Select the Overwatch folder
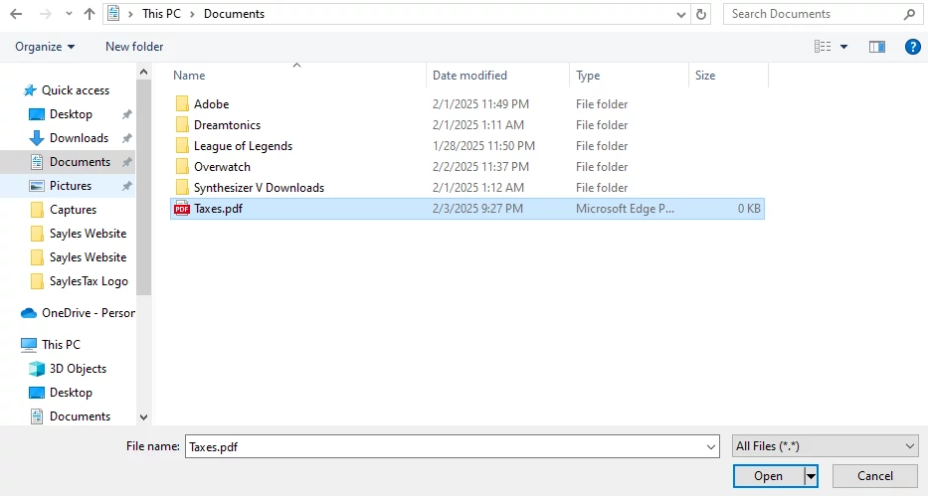 click(222, 167)
